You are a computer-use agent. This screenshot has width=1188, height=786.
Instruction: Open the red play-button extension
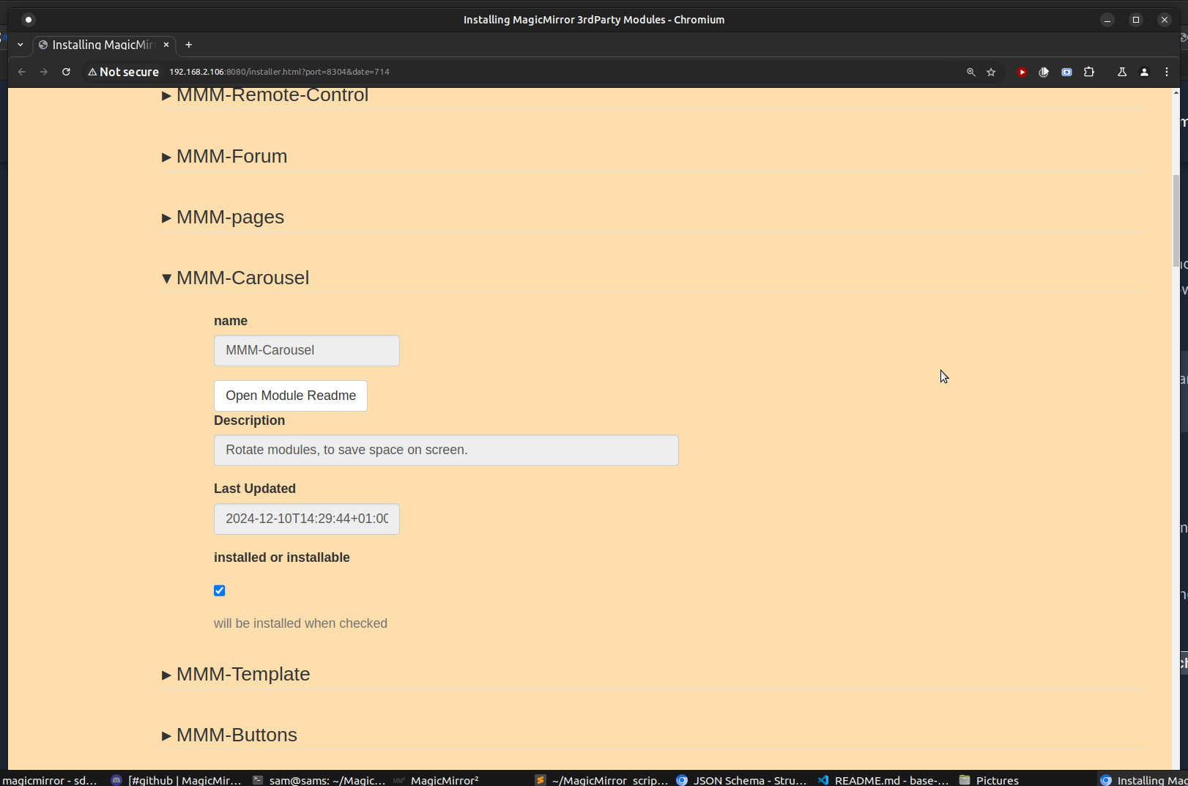coord(1022,72)
